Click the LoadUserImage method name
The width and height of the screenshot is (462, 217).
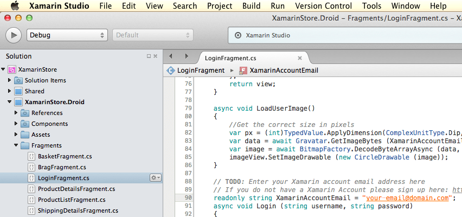[x=282, y=108]
